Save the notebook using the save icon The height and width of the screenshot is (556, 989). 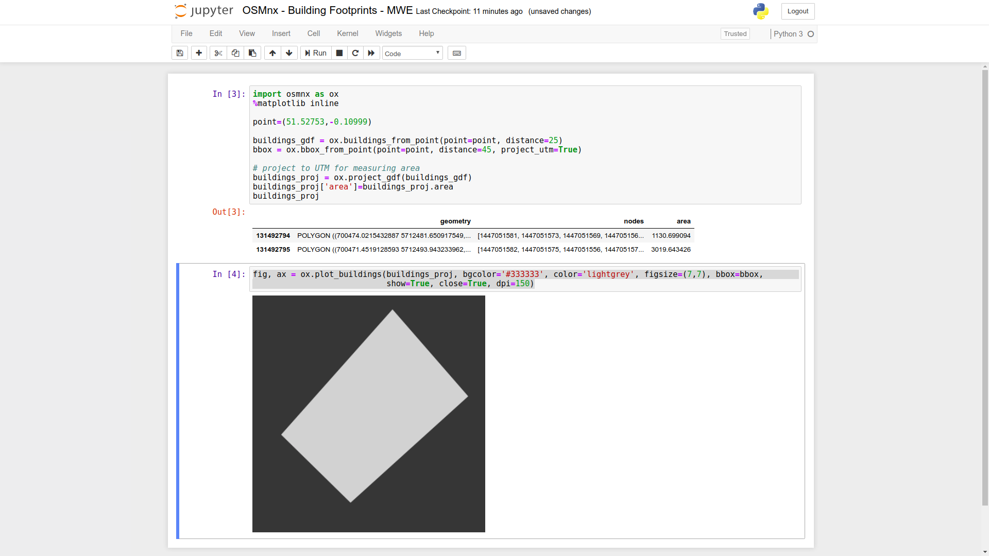tap(179, 53)
